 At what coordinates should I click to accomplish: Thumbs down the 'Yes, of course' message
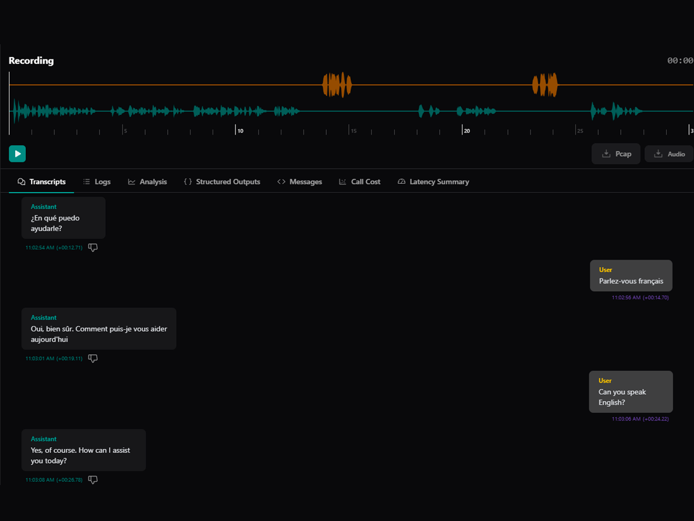(x=93, y=480)
